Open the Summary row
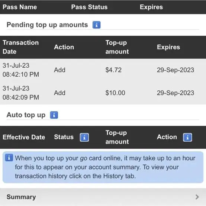The width and height of the screenshot is (206, 206). pos(103,197)
